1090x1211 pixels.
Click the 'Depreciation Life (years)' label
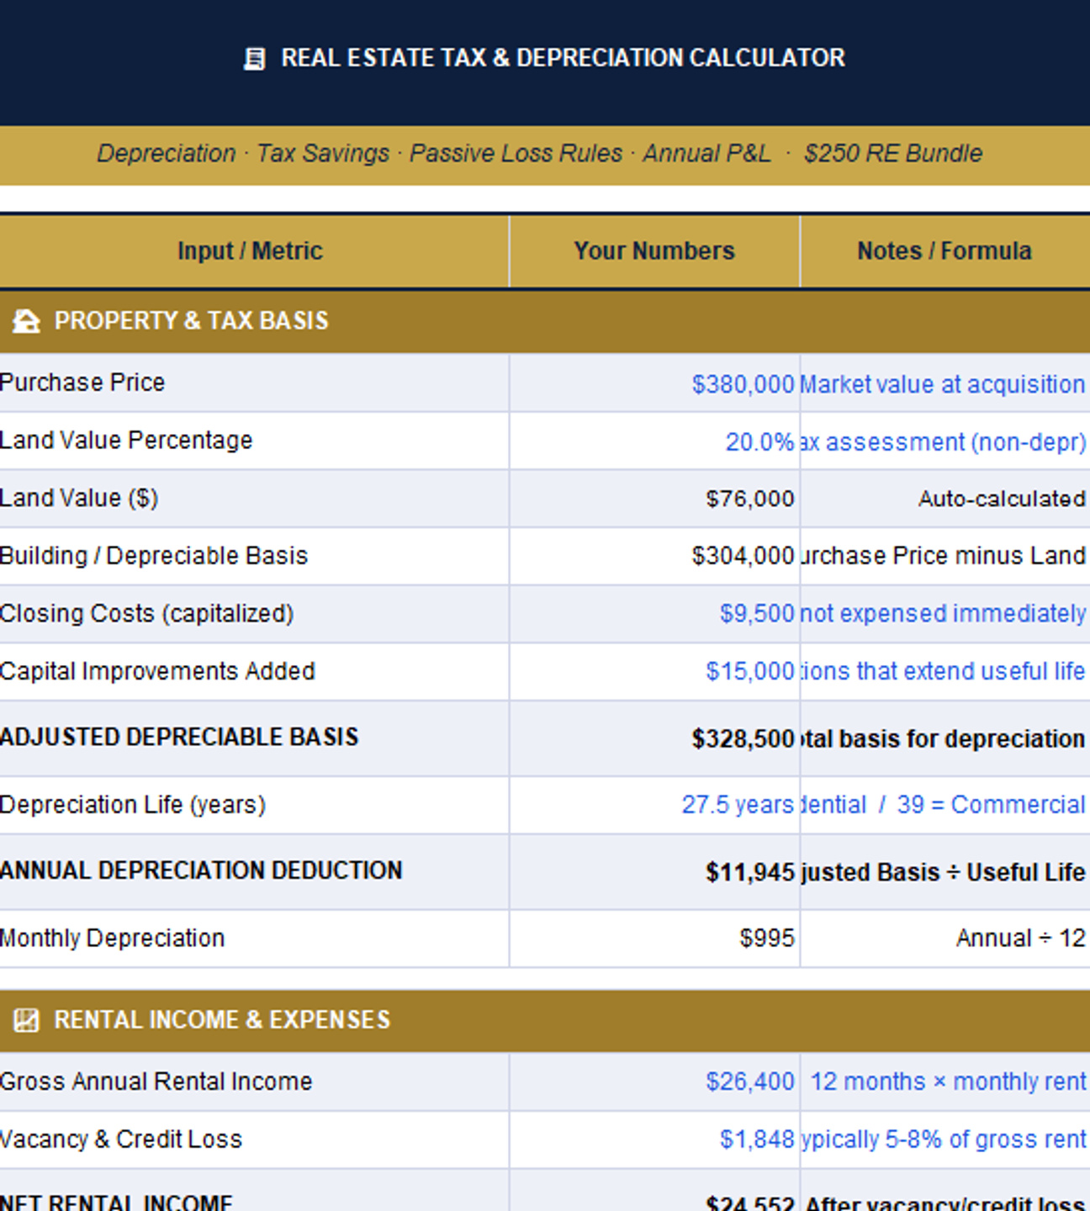coord(133,805)
